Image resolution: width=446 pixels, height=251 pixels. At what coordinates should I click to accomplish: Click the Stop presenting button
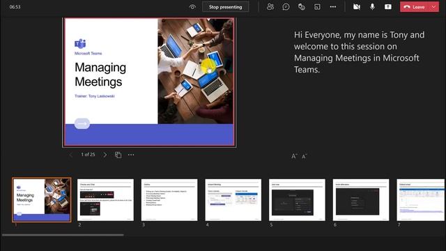point(225,7)
